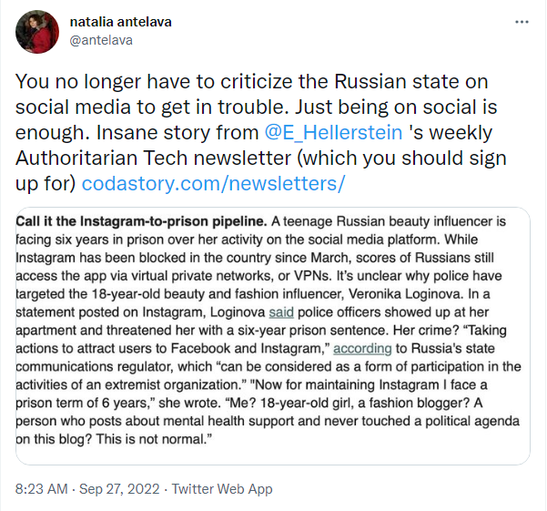Follow the codastory.com/newsletters/ link
This screenshot has height=511, width=547.
[213, 184]
